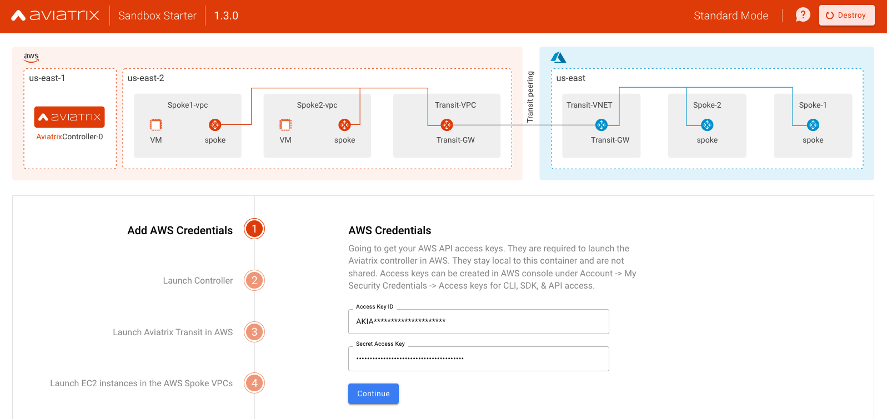Image resolution: width=887 pixels, height=419 pixels.
Task: Click the Launch Aviatrix Transit in AWS label
Action: 173,332
